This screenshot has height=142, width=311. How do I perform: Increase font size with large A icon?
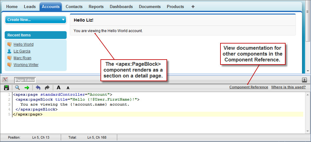[x=59, y=88]
